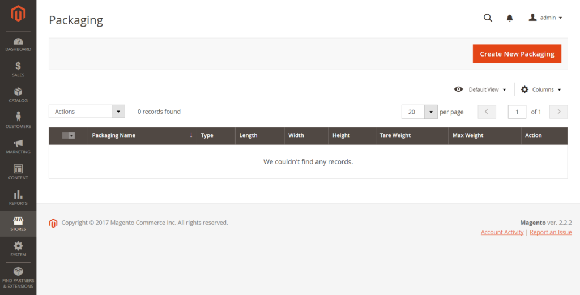
Task: Open the Actions dropdown
Action: pos(87,112)
